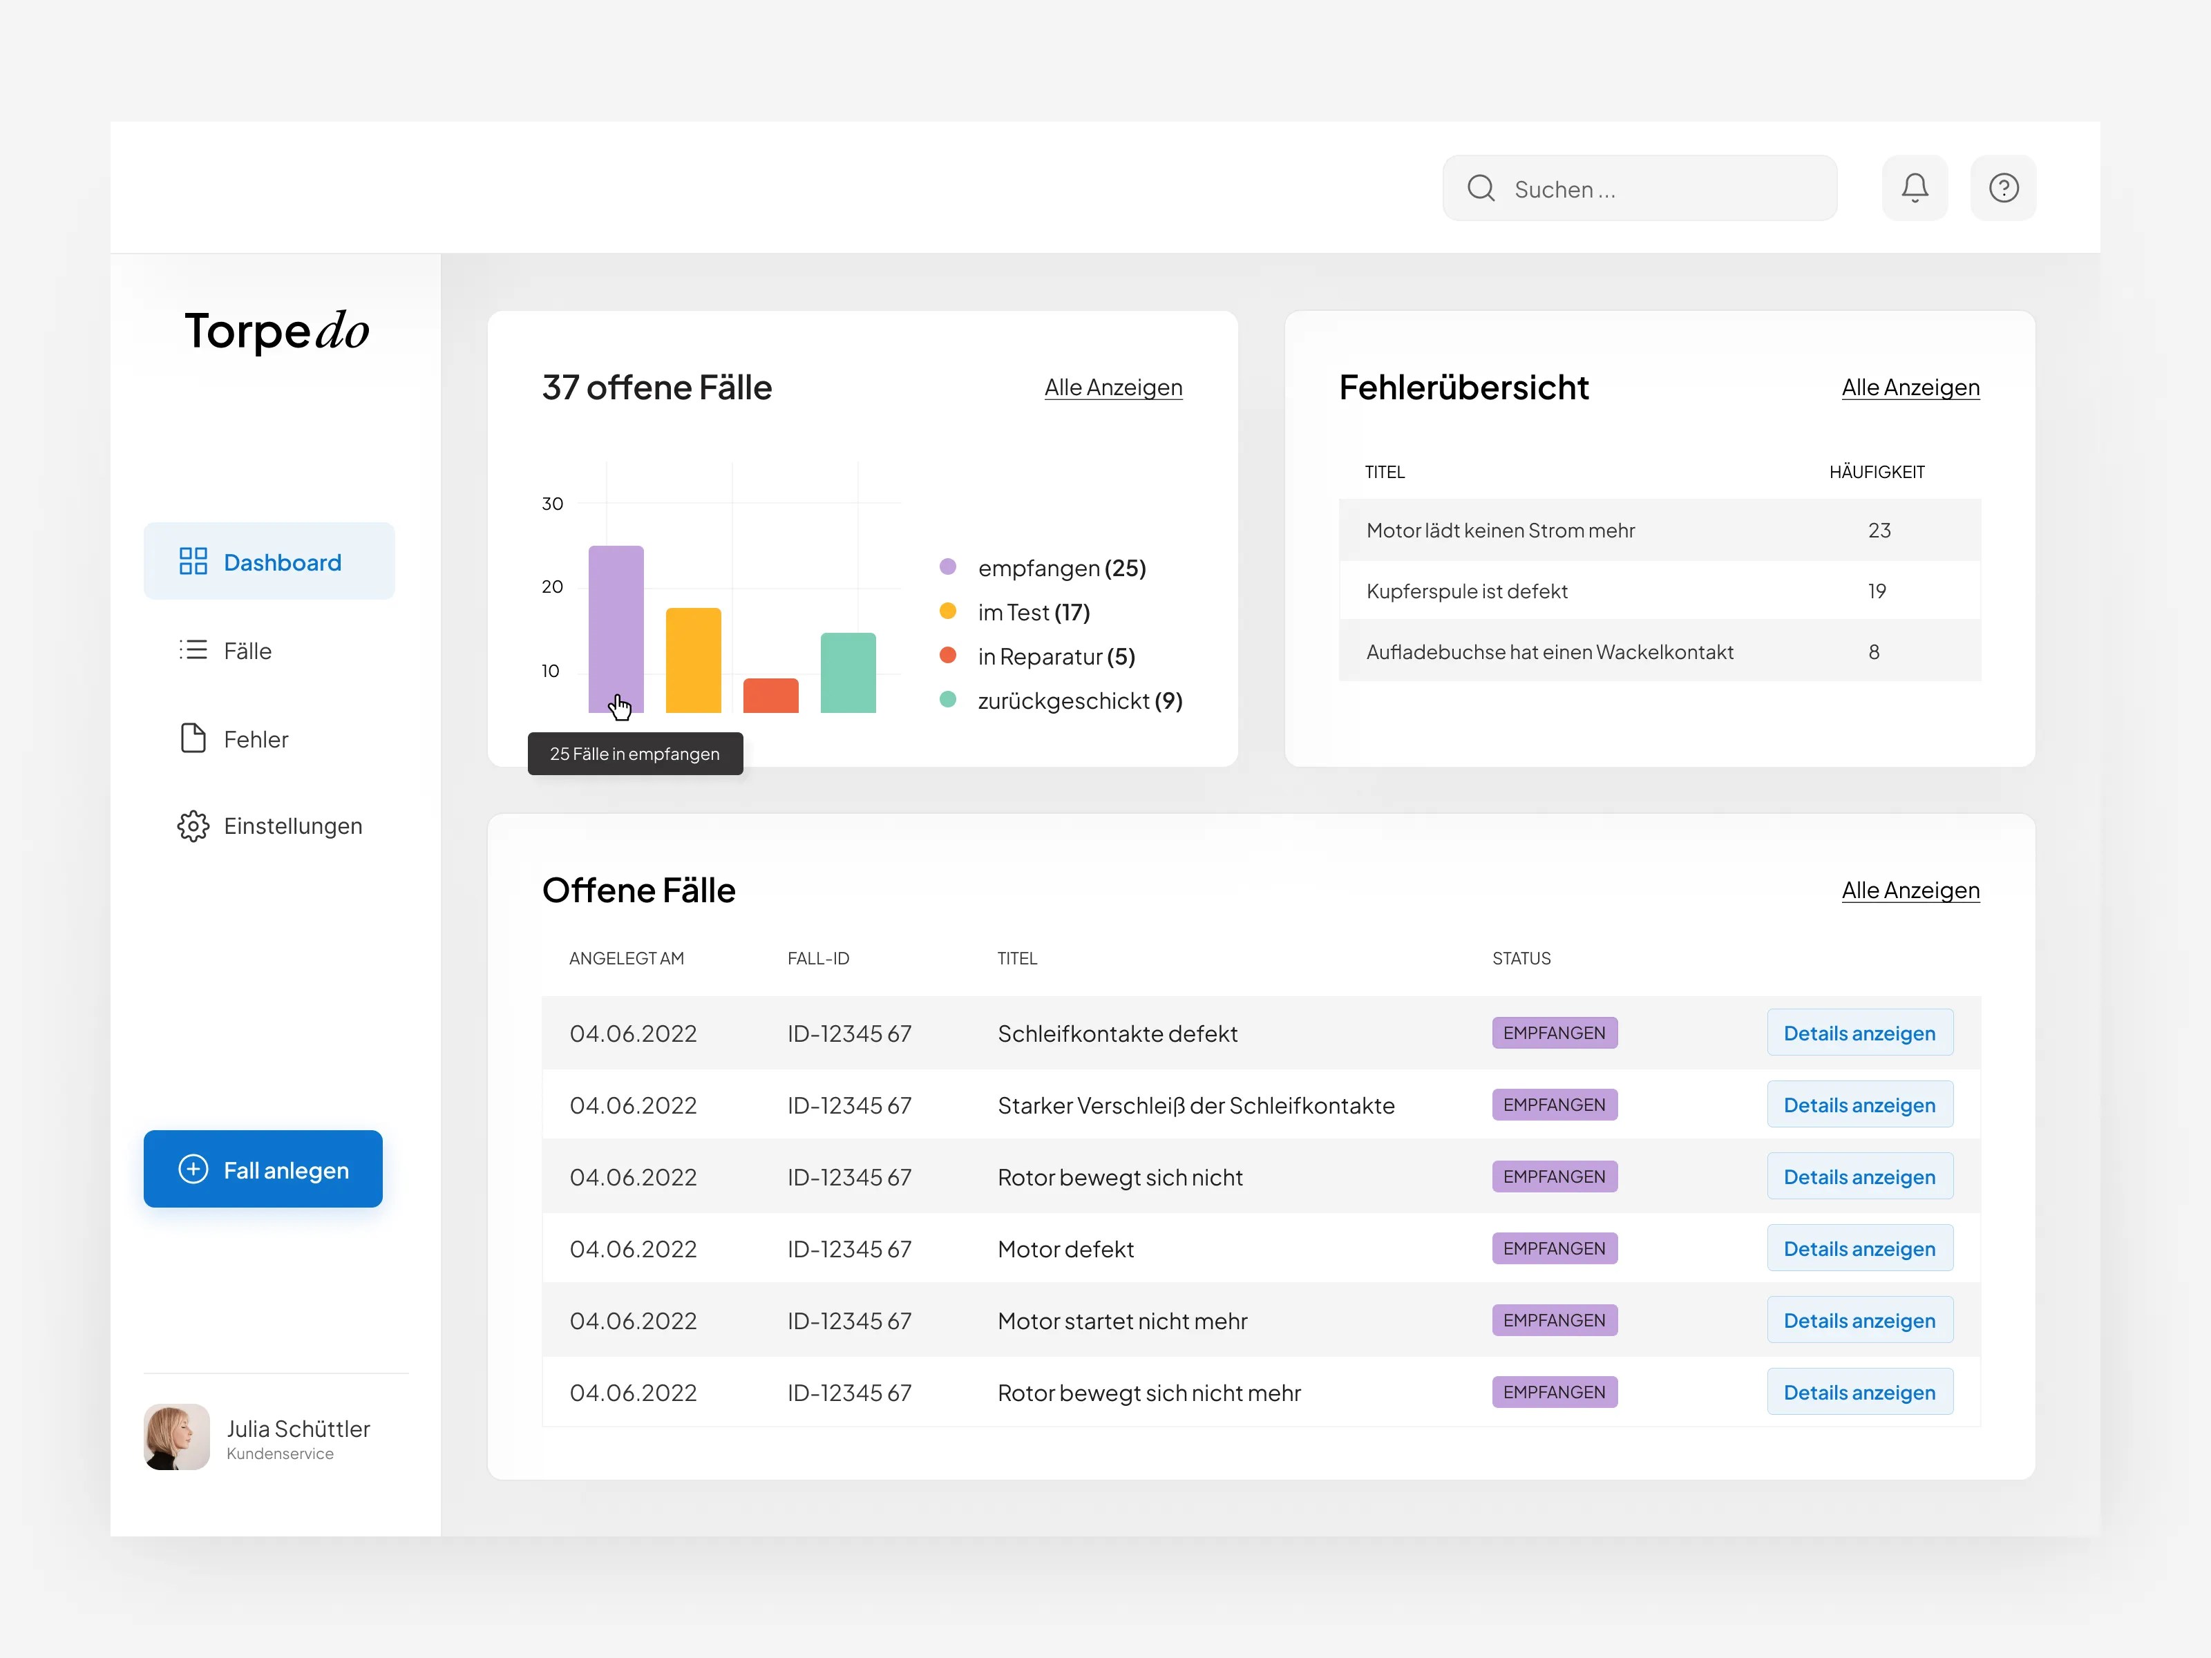Viewport: 2211px width, 1658px height.
Task: Click the purple empfangen legend dot
Action: (947, 566)
